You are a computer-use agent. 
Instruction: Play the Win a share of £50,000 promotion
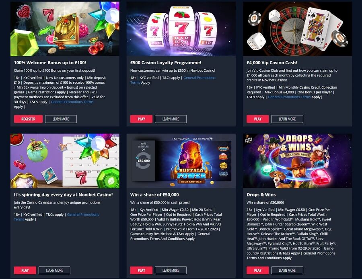click(x=141, y=270)
